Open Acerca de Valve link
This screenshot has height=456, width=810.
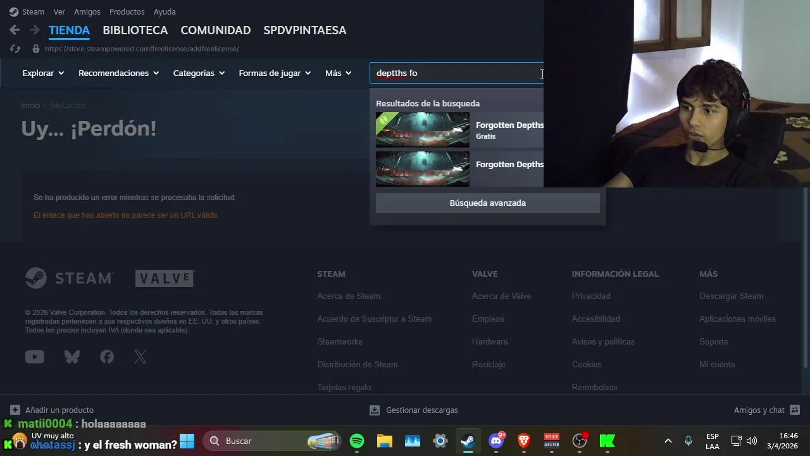pos(502,296)
